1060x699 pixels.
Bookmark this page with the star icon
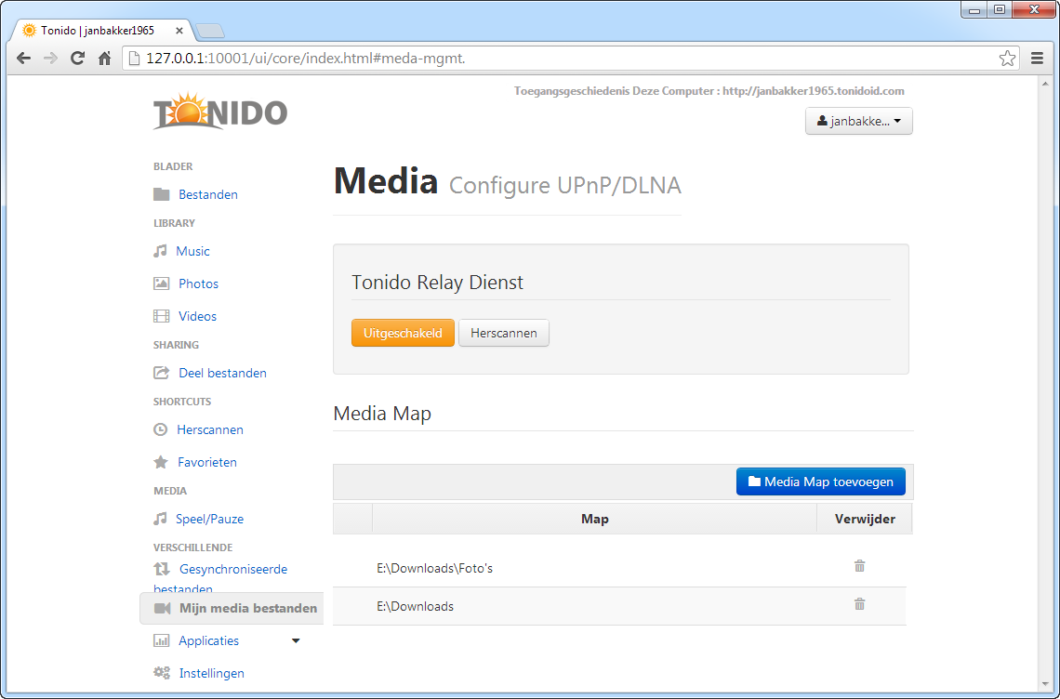pyautogui.click(x=1007, y=59)
